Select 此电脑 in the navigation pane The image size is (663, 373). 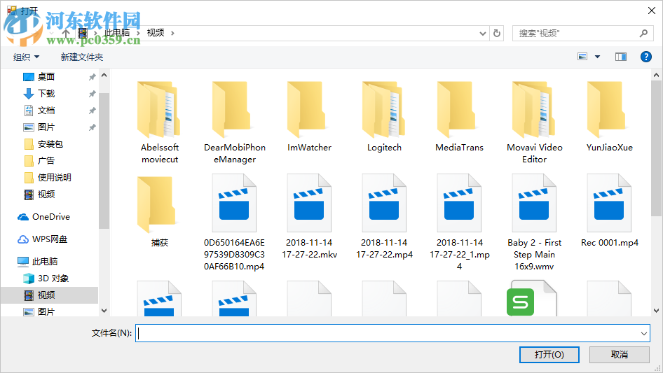pyautogui.click(x=44, y=262)
